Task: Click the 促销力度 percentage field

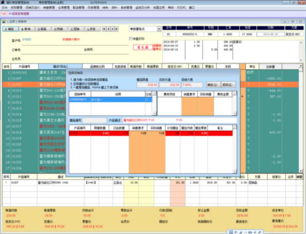Action: [x=192, y=85]
